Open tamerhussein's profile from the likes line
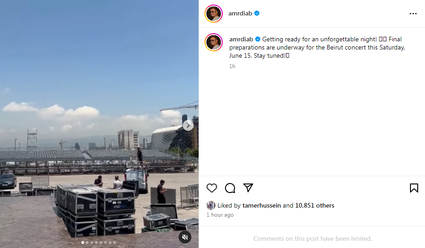The height and width of the screenshot is (248, 425). click(261, 205)
